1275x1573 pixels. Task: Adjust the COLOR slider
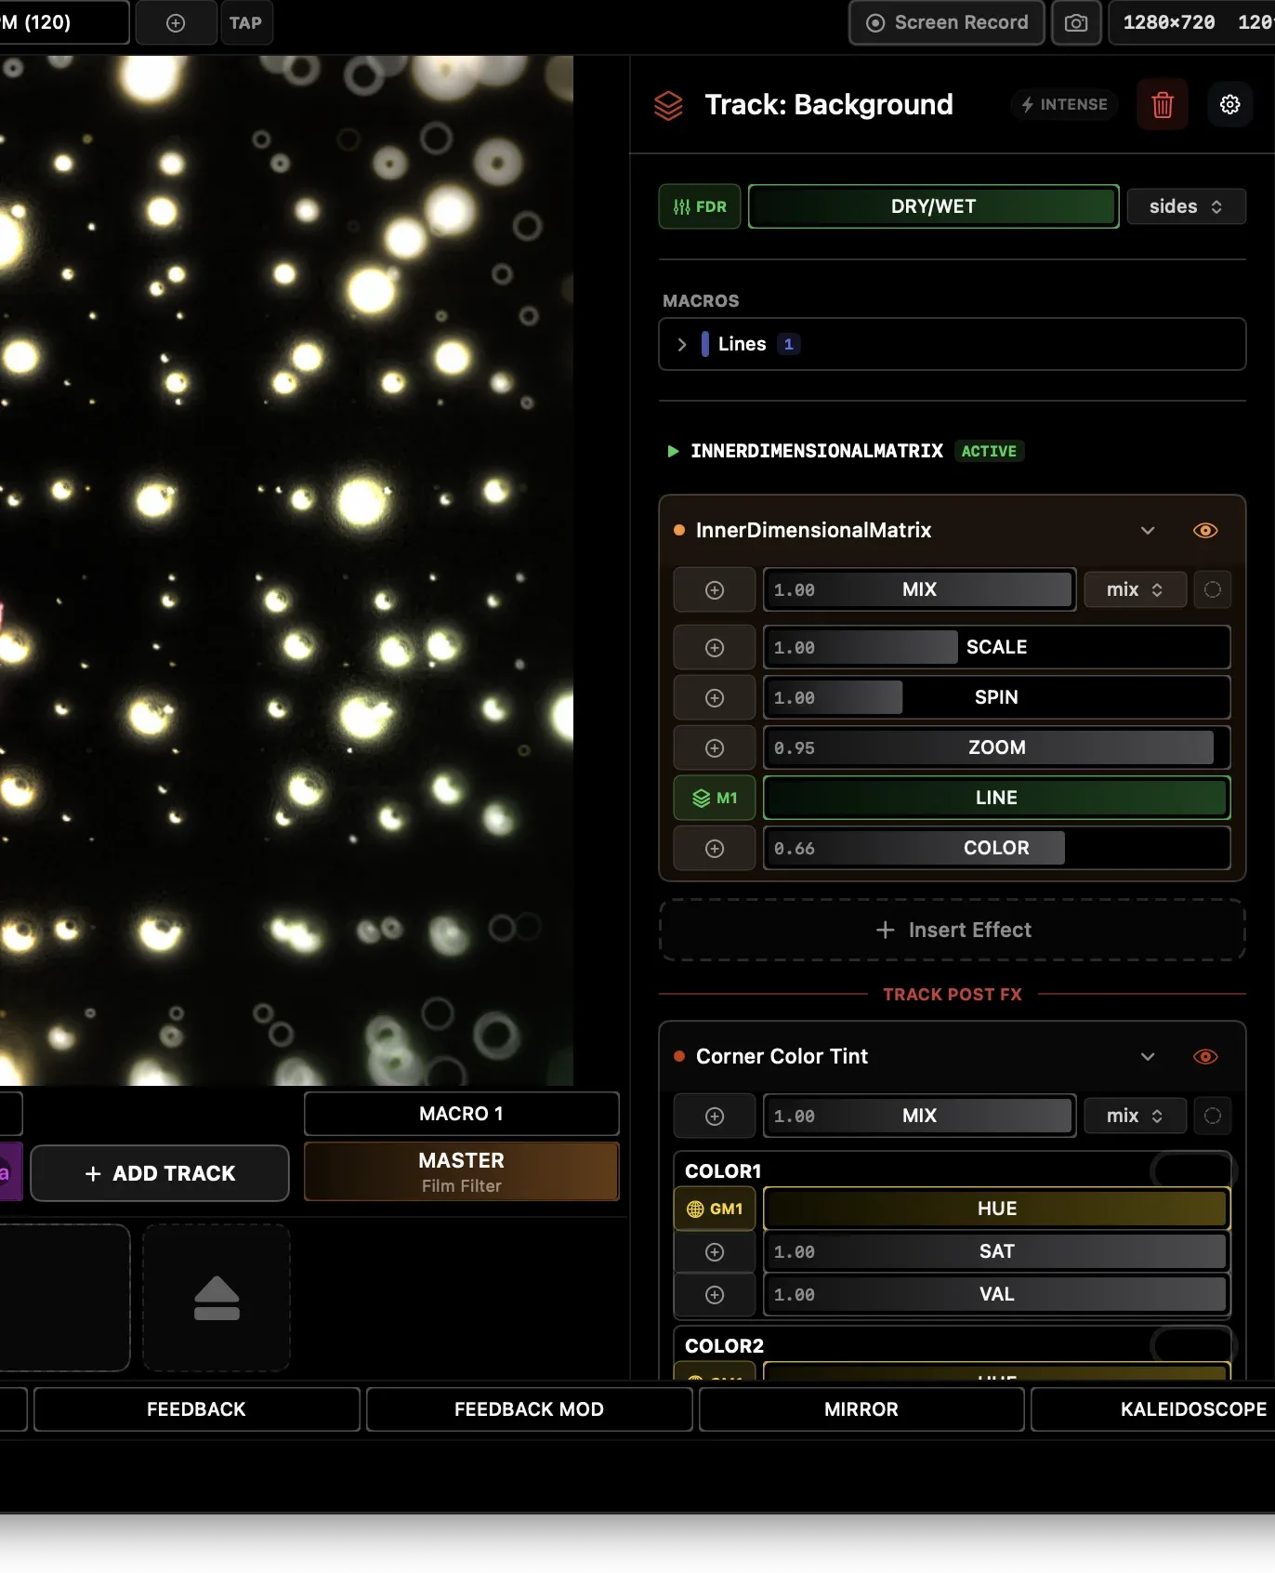(997, 848)
